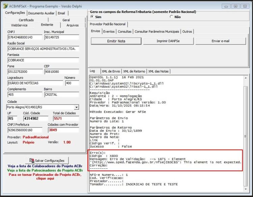Switch to the Envios tab
This screenshot has height=197, width=253.
(95, 31)
